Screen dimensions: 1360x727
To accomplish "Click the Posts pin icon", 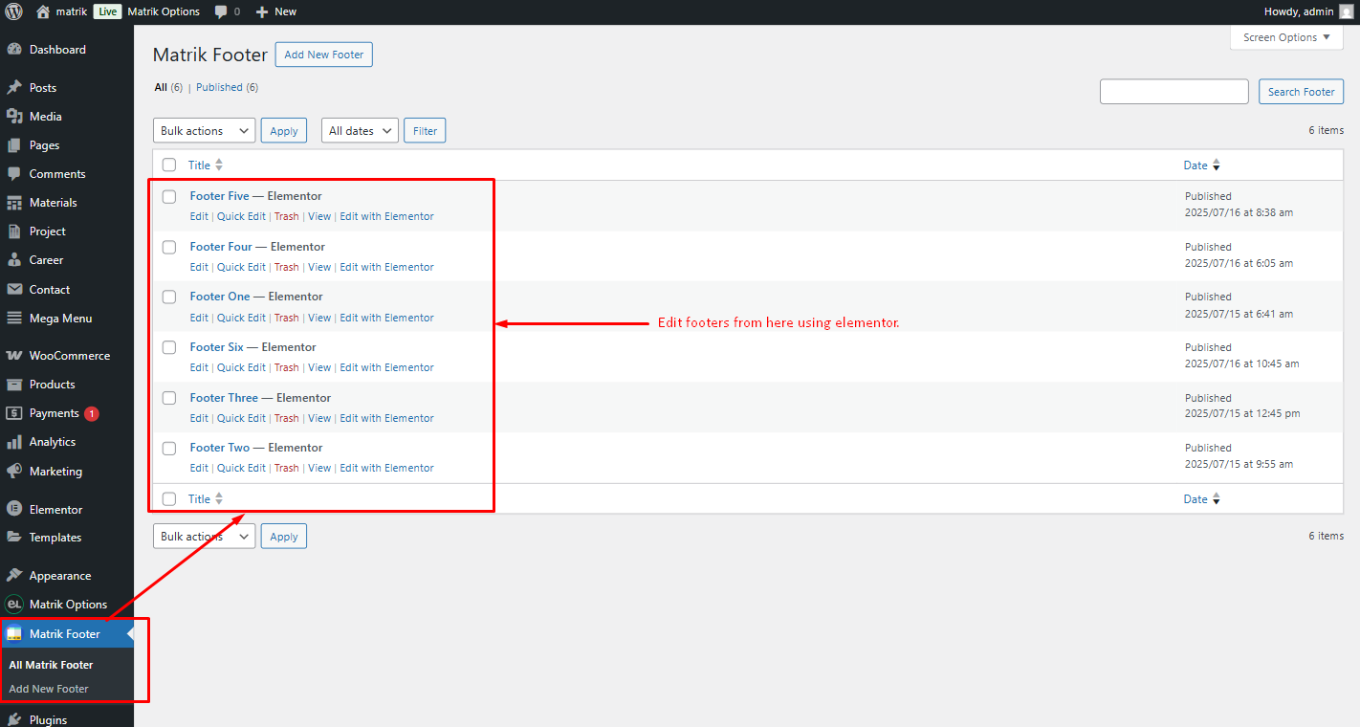I will coord(14,88).
